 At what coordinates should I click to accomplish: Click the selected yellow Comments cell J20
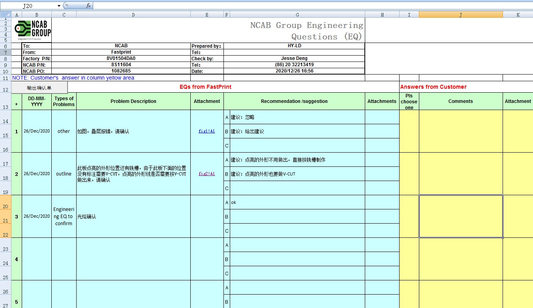coord(461,217)
